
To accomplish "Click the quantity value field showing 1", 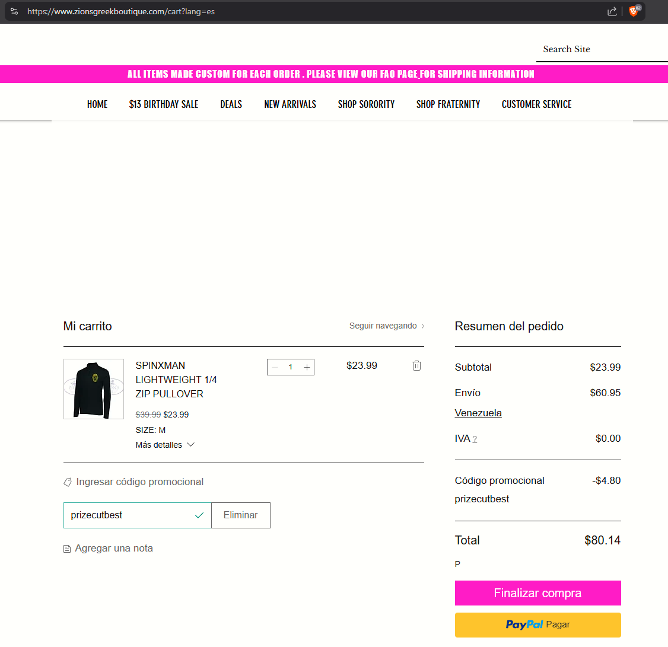I will click(x=291, y=367).
